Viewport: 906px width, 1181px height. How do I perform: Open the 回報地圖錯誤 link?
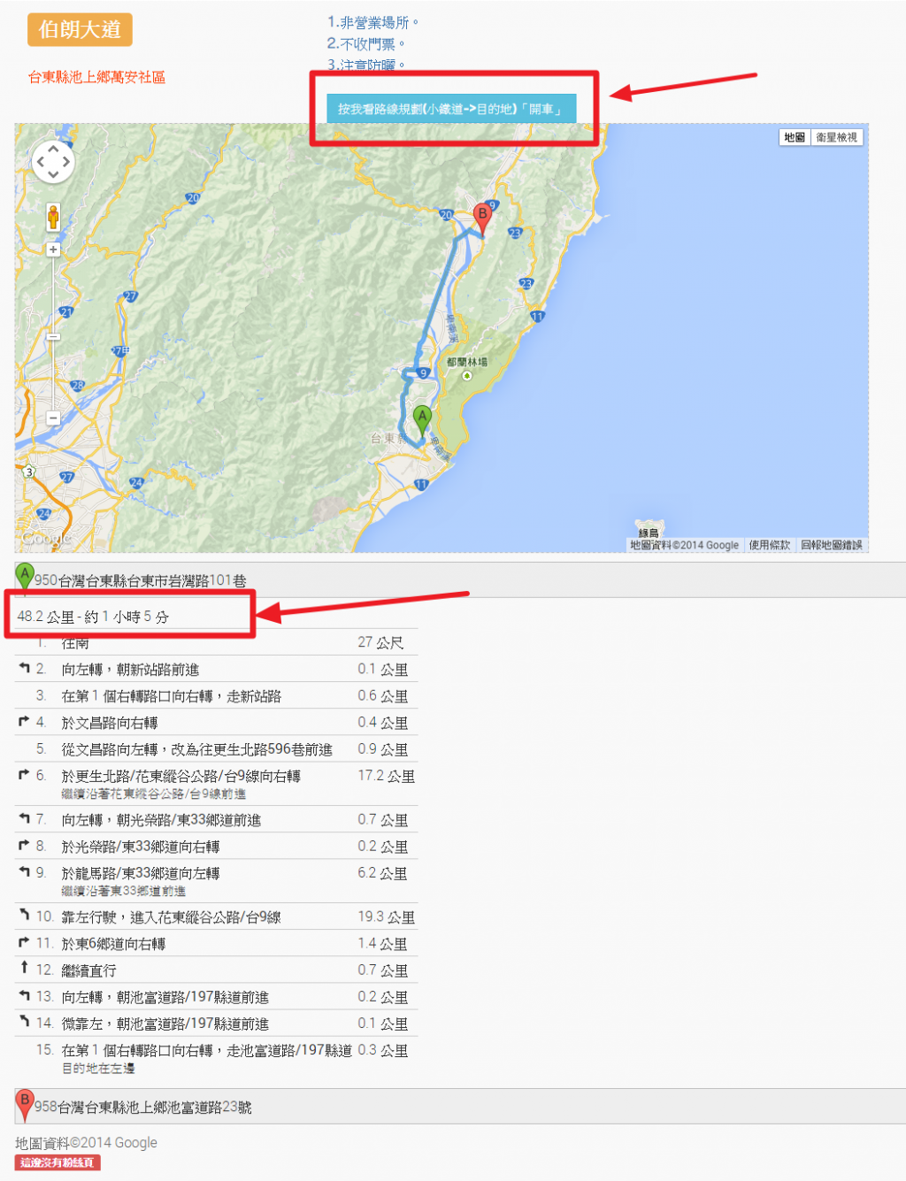tap(832, 545)
